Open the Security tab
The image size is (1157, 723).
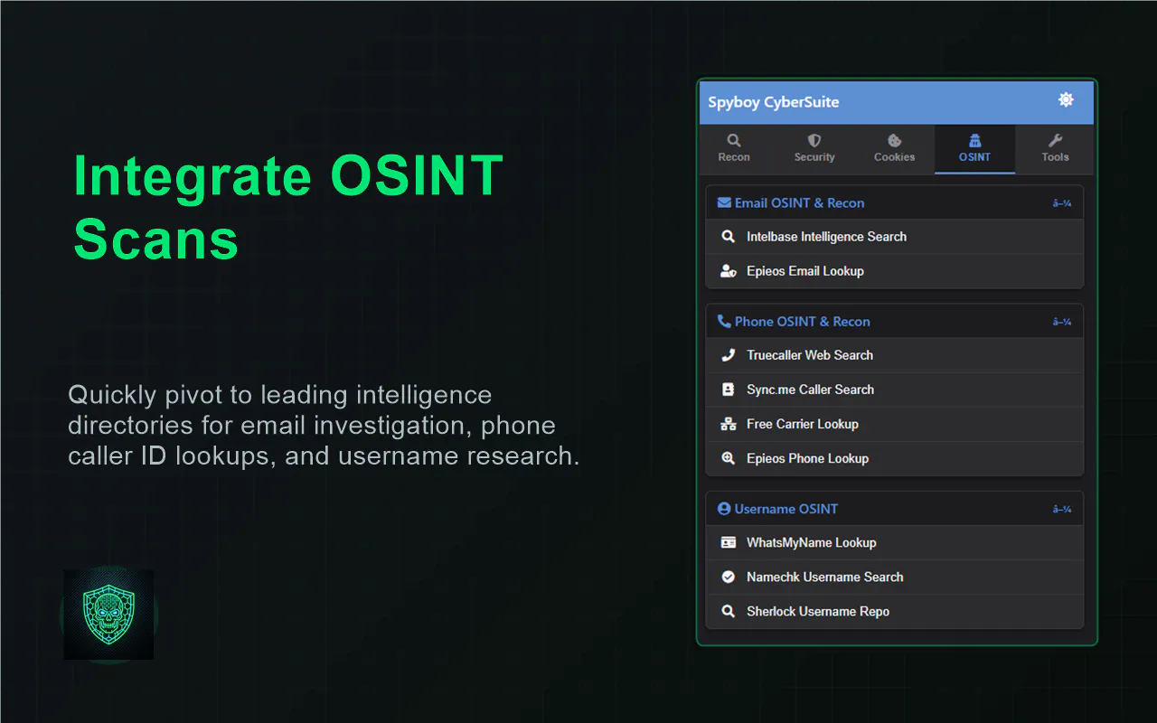pyautogui.click(x=814, y=148)
